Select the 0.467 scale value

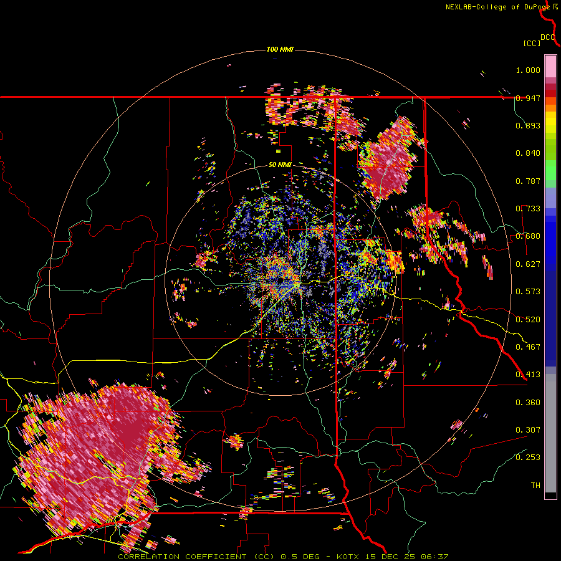click(x=528, y=347)
